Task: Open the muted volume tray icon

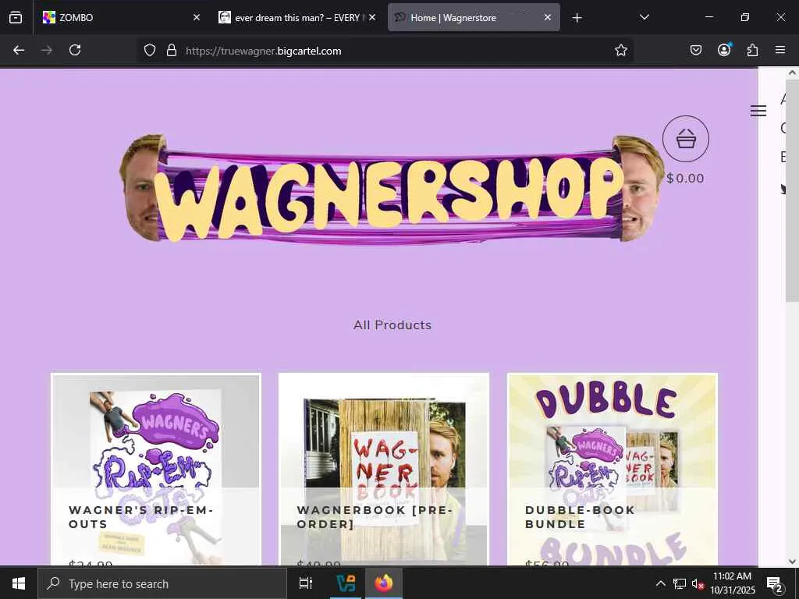Action: (x=698, y=583)
